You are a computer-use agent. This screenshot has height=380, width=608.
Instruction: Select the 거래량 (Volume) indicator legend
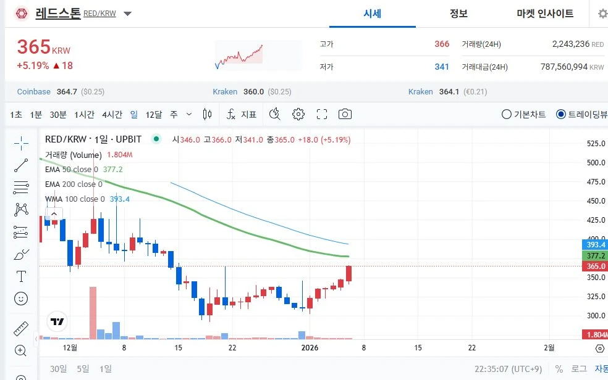pyautogui.click(x=74, y=155)
